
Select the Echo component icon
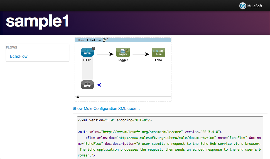pos(158,52)
